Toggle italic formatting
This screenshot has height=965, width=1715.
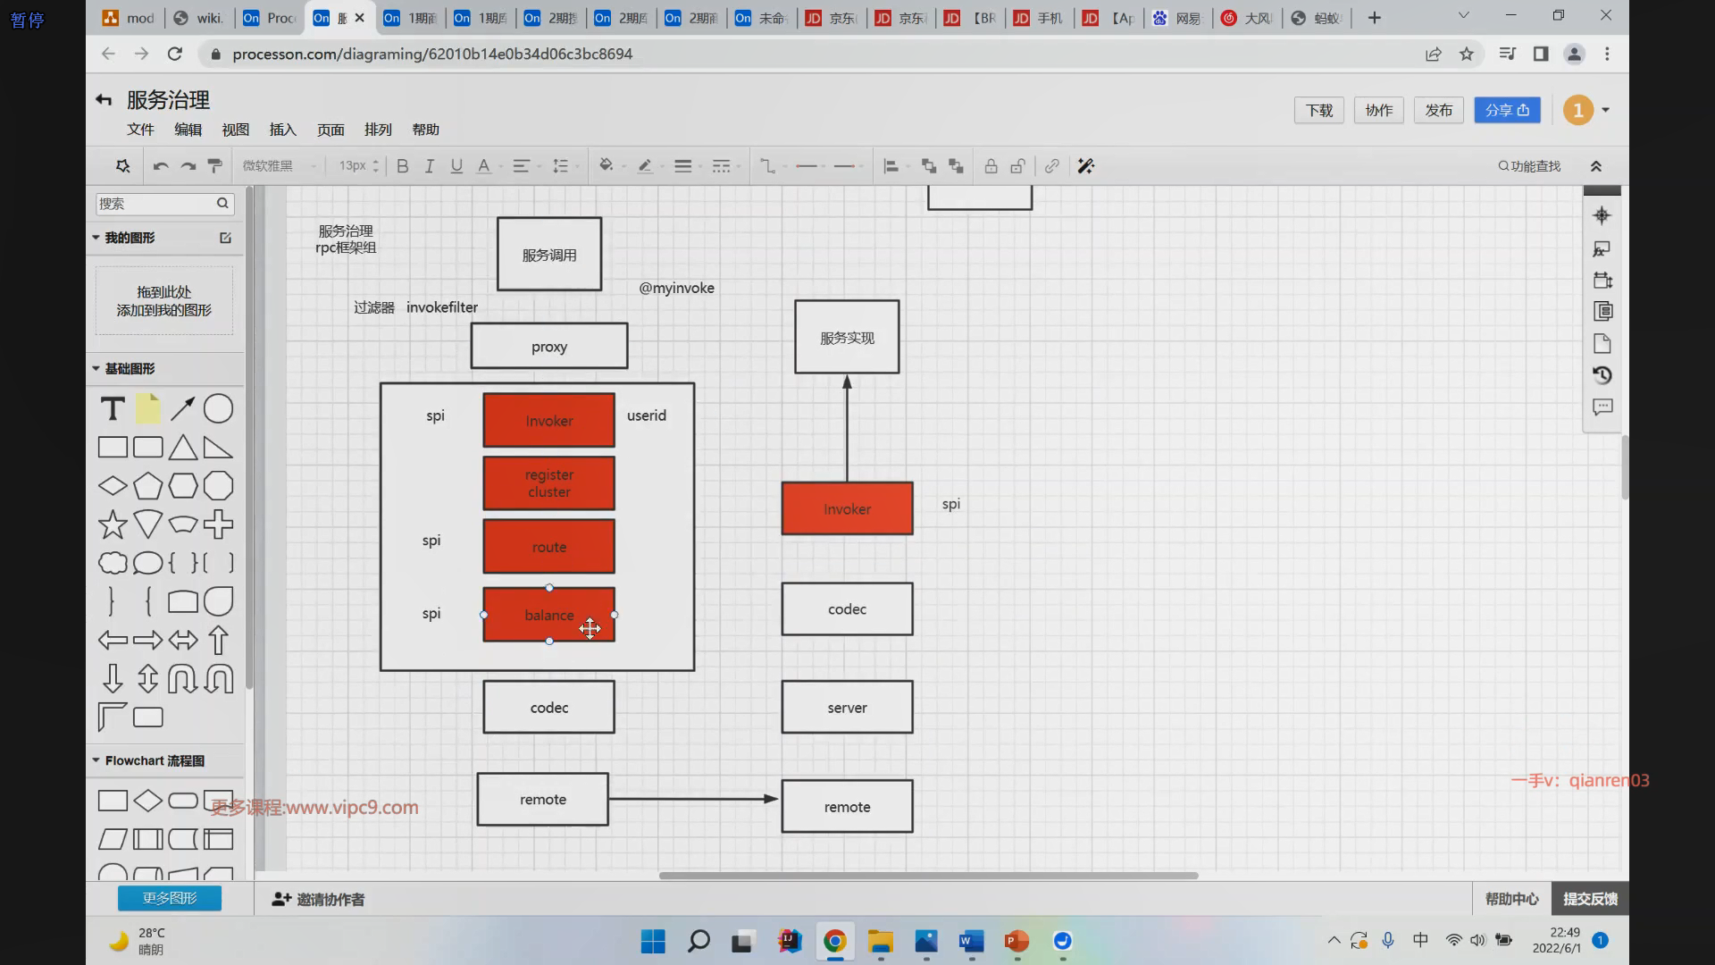pos(430,166)
